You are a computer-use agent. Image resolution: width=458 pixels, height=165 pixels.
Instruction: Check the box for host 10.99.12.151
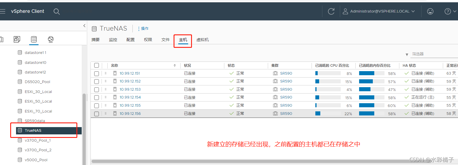(x=97, y=73)
